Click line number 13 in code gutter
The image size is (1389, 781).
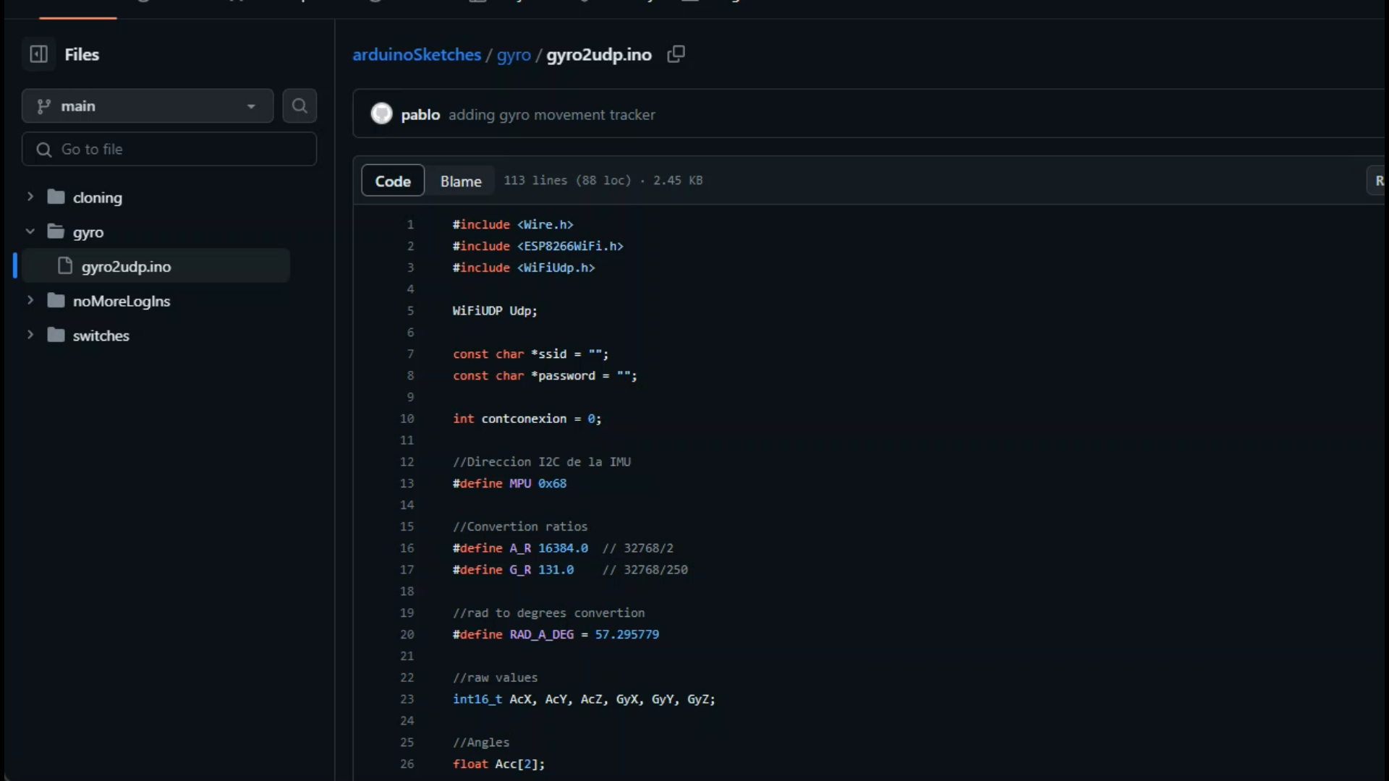pos(407,484)
